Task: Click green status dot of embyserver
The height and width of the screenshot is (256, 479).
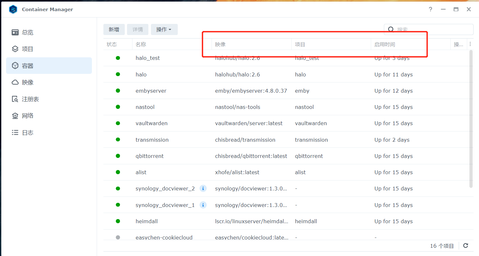Action: [x=118, y=90]
